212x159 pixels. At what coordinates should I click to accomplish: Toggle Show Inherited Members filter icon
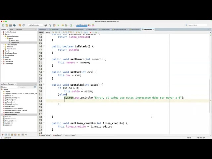[x=2, y=134]
